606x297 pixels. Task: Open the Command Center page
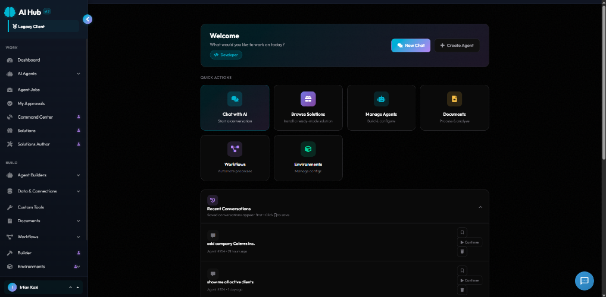pyautogui.click(x=43, y=117)
